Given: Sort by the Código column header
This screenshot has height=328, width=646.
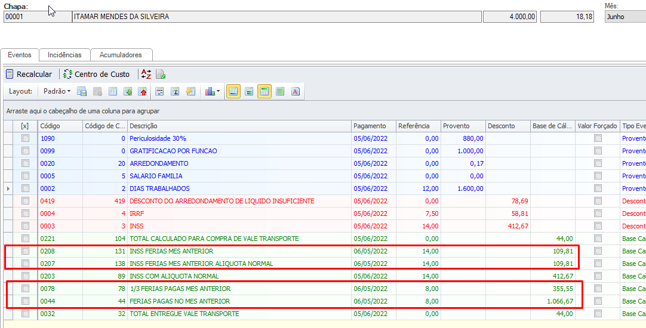Looking at the screenshot, I should [60, 126].
